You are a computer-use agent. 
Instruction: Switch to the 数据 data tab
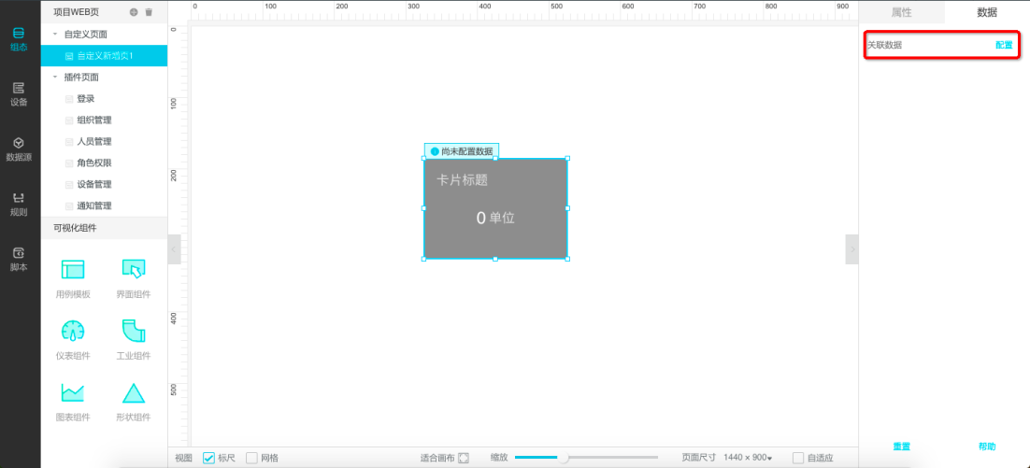click(x=987, y=12)
